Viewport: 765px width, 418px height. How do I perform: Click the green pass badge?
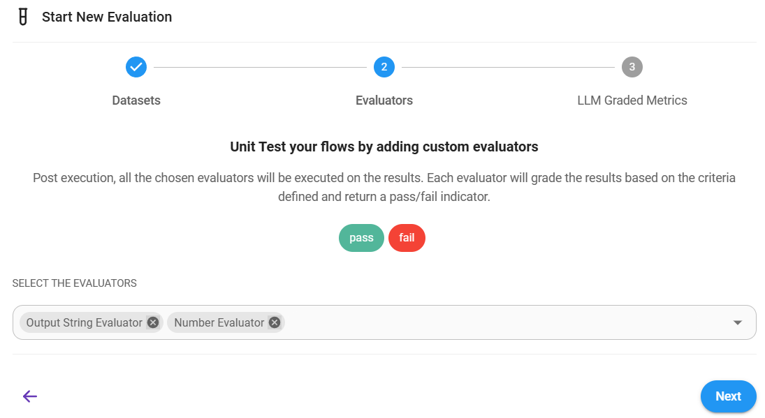click(361, 238)
